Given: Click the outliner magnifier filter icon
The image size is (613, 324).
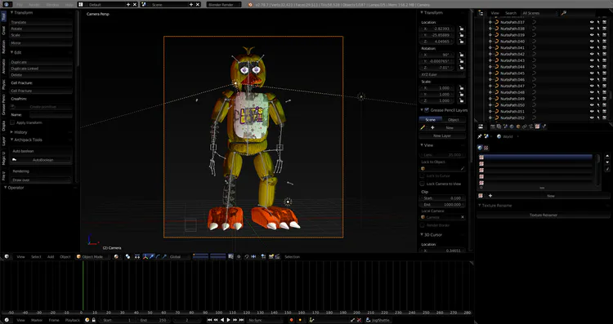Looking at the screenshot, I should click(564, 13).
